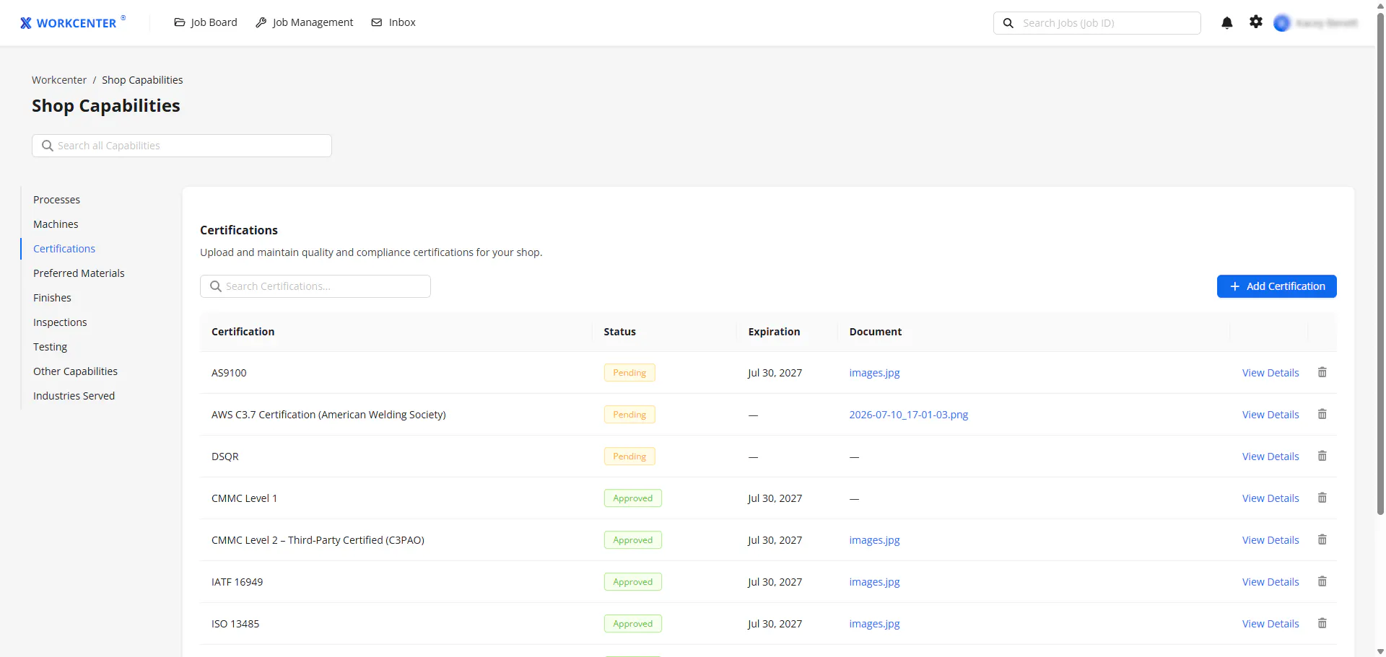Focus the Search all Capabilities field

point(182,146)
